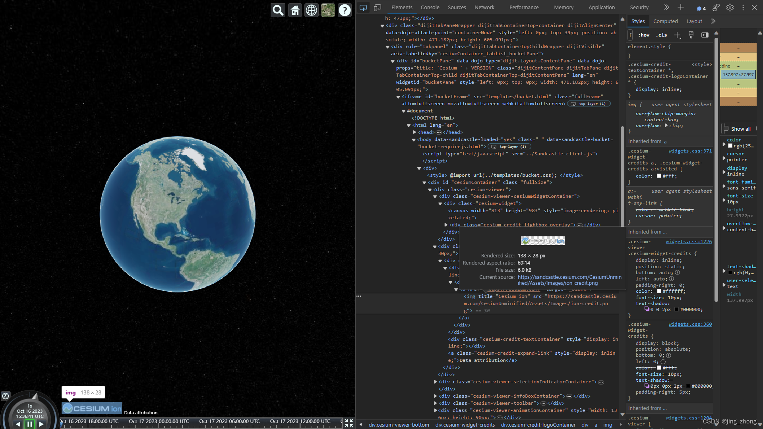Open the base layer imagery picker
The height and width of the screenshot is (429, 763).
click(x=328, y=10)
